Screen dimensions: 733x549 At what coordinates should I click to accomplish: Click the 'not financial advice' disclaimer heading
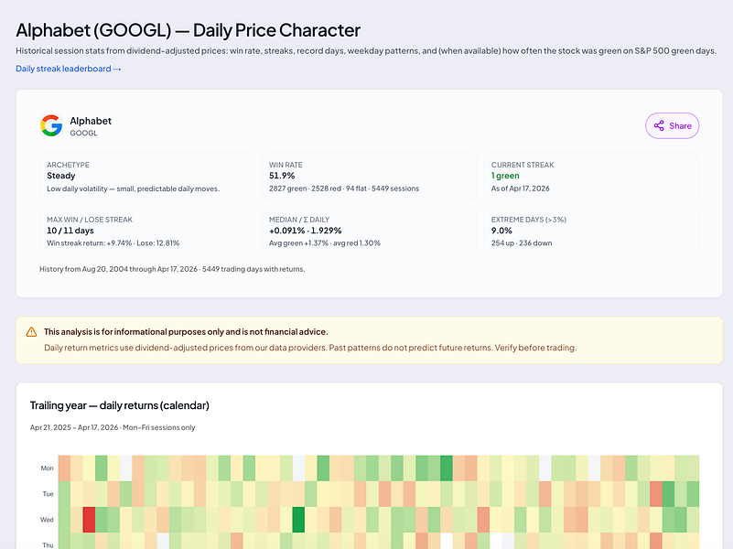pos(186,332)
